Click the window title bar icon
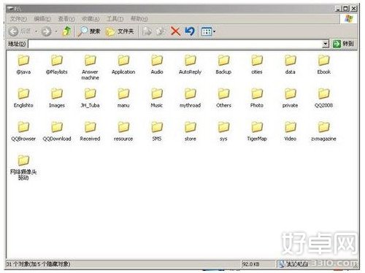This screenshot has width=365, height=273. 10,9
